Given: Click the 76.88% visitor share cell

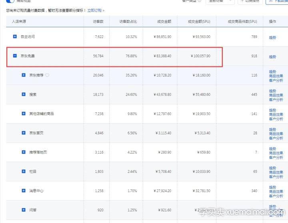Looking at the screenshot, I should coord(131,56).
